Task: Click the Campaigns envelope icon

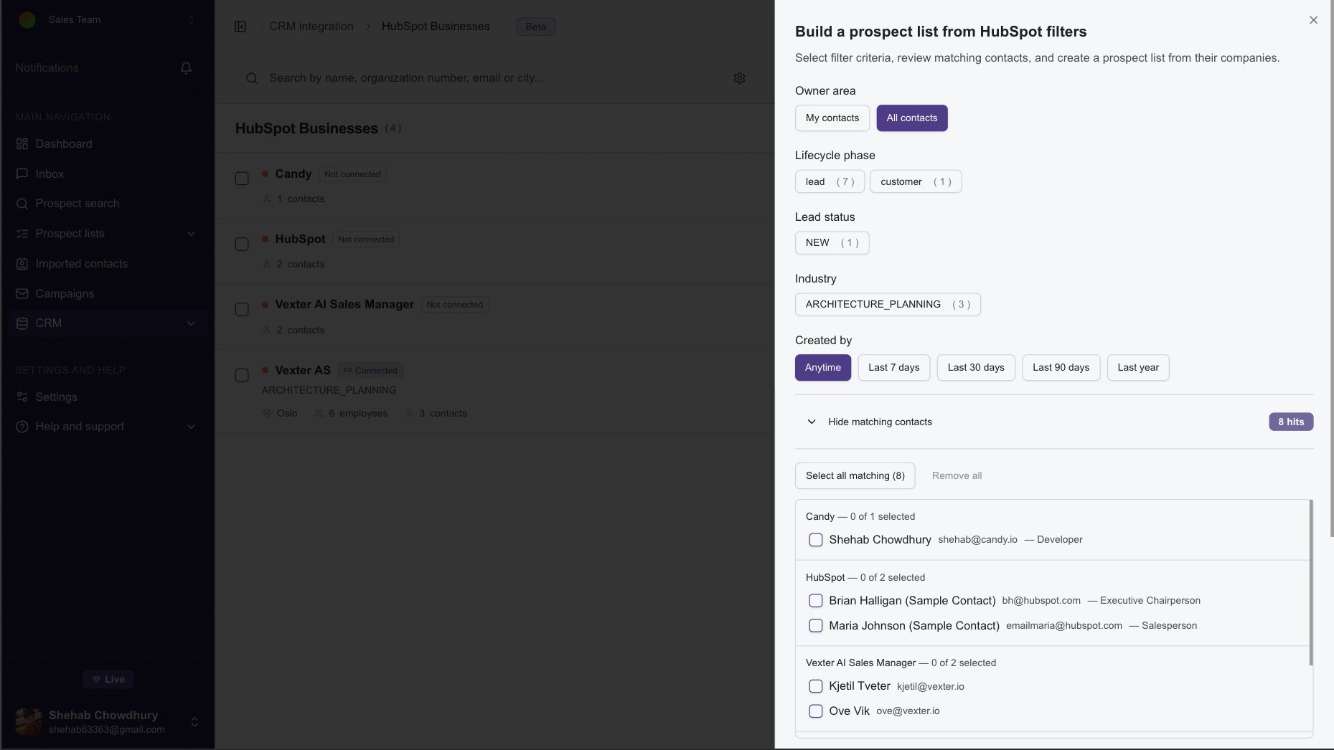Action: pos(22,294)
